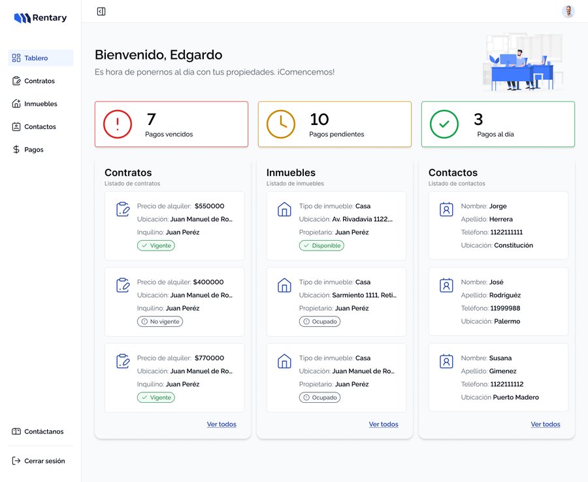
Task: Click the Rentary logo
Action: (40, 18)
